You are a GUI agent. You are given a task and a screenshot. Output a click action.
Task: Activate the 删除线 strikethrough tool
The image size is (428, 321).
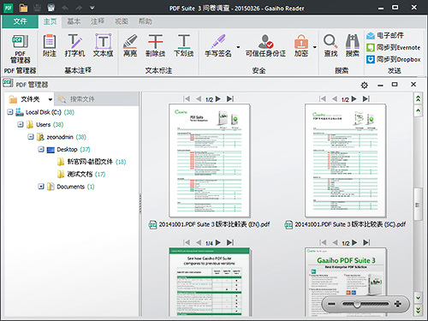click(155, 45)
